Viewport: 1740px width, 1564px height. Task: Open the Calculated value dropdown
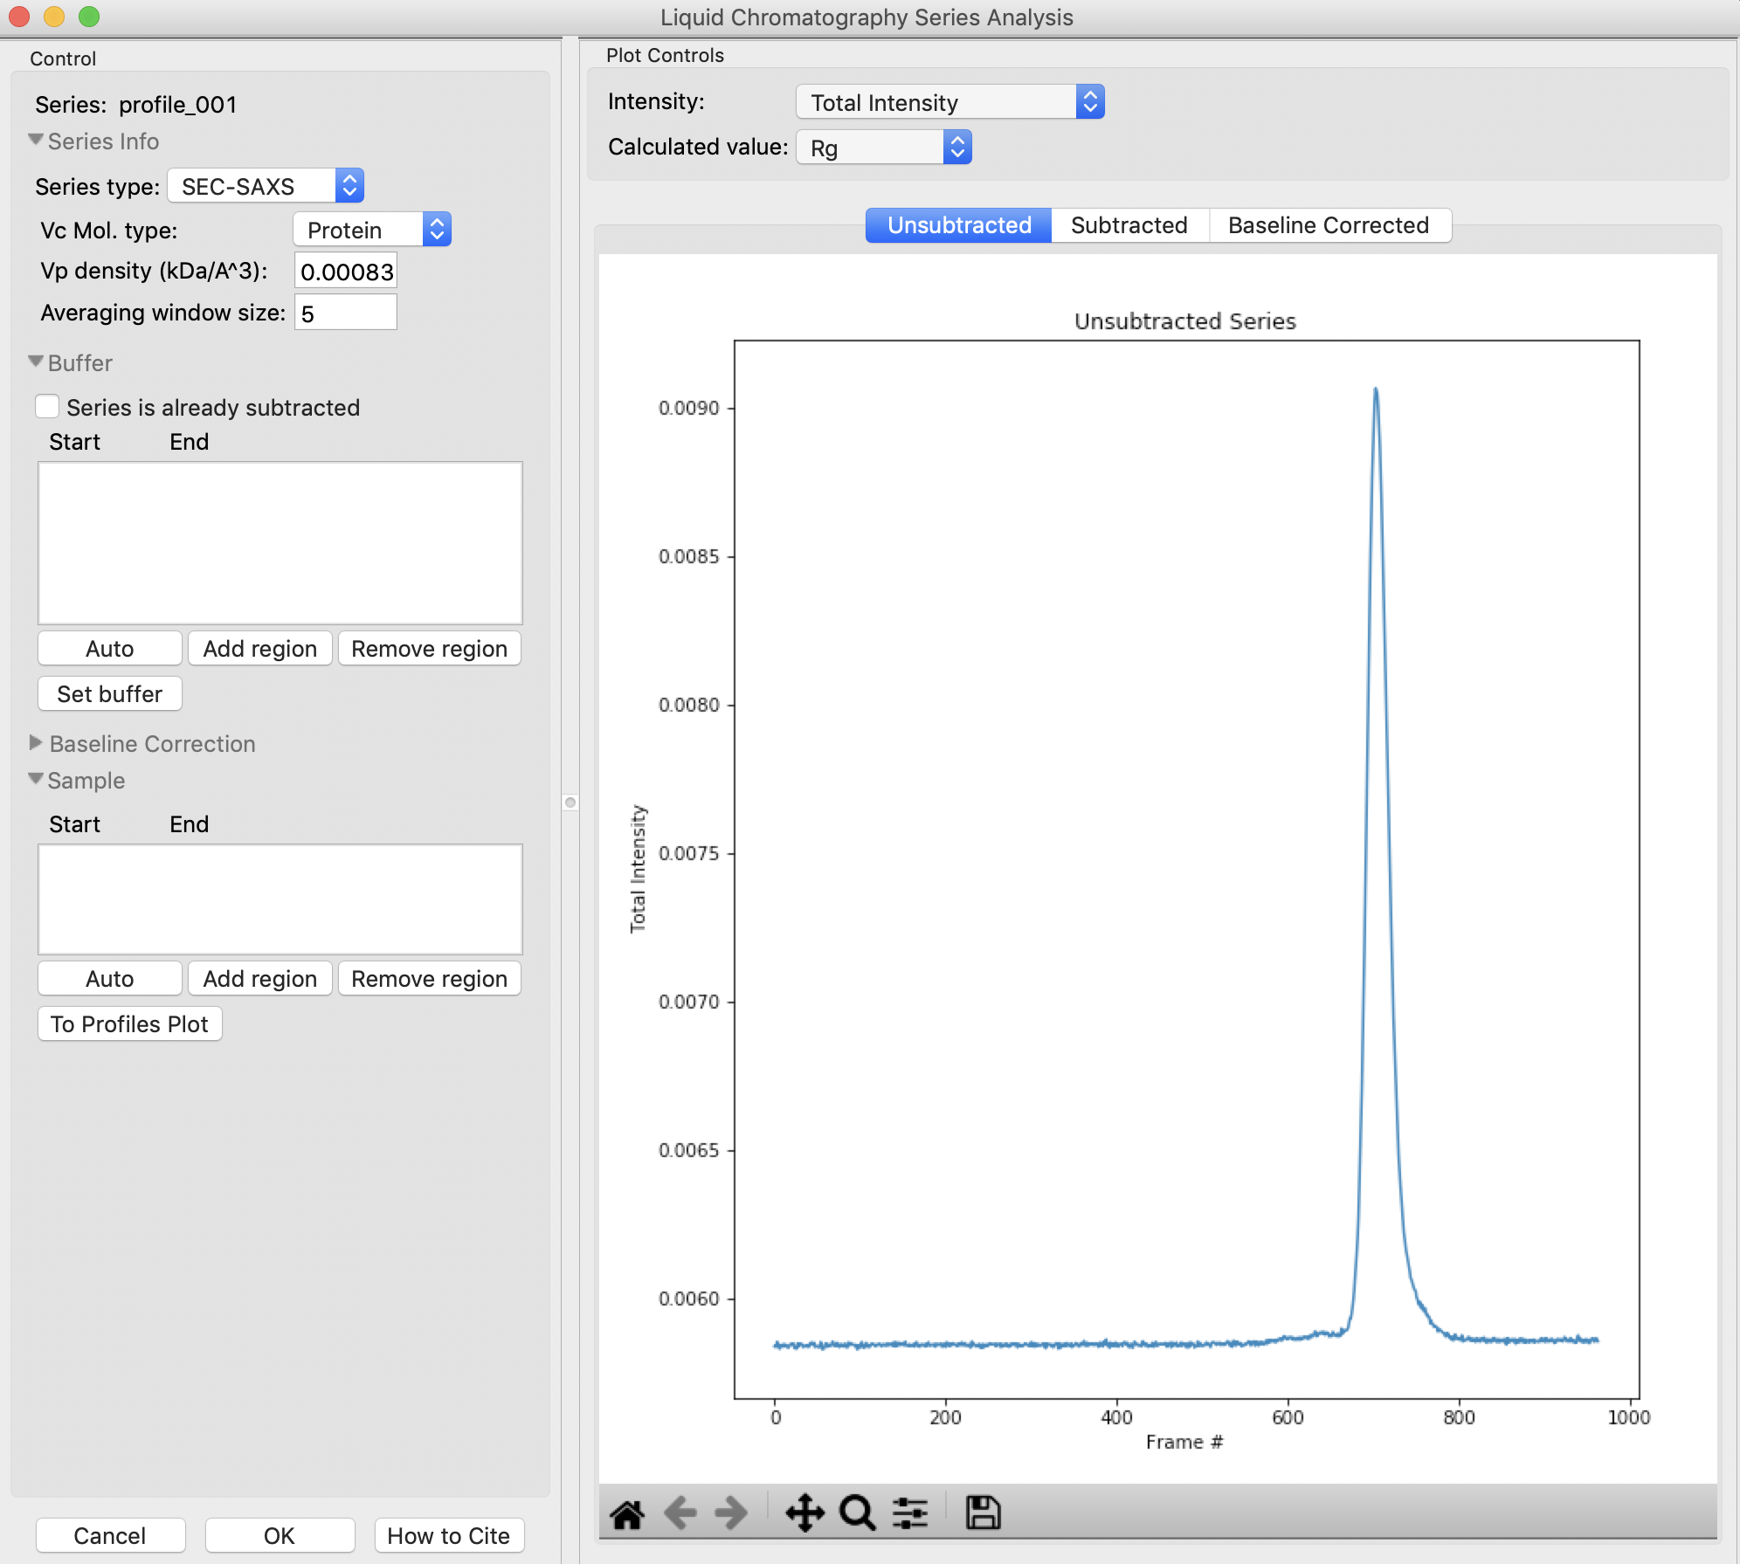coord(884,148)
